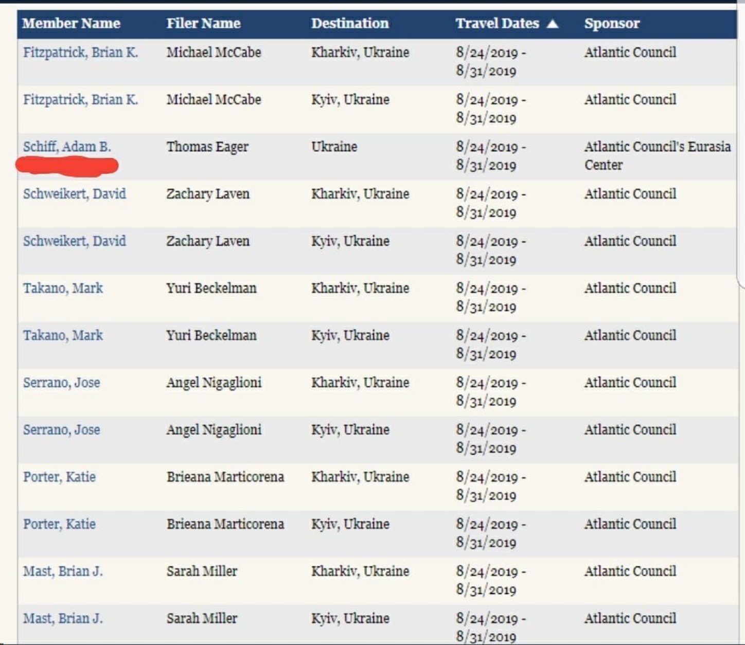Click the Thomas Eager filer name cell
Screen dimensions: 745x645
click(x=207, y=147)
